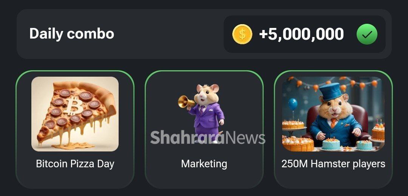Choose the 250M Hamster players label
The width and height of the screenshot is (408, 196).
pyautogui.click(x=333, y=164)
